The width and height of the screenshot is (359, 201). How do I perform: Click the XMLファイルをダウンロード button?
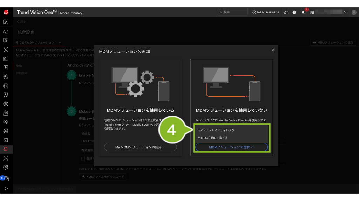tap(103, 177)
